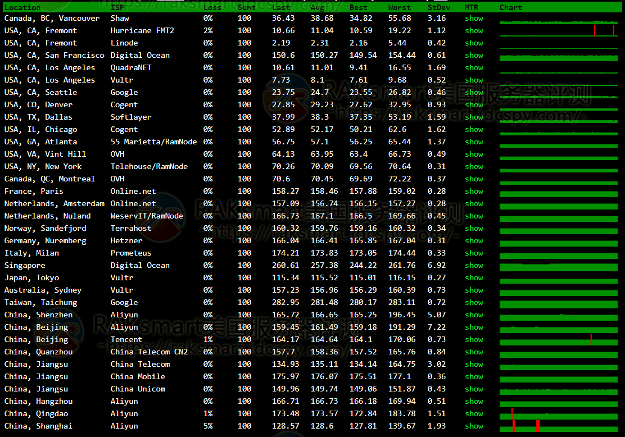Click show link for Vint Hill OVH
This screenshot has height=437, width=625.
474,154
